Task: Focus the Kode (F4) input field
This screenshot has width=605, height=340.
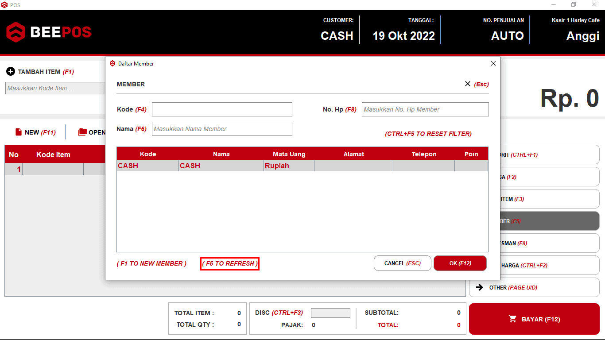Action: 222,109
